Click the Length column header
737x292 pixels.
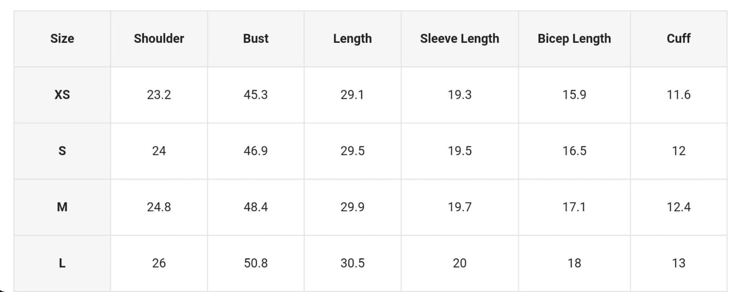(x=352, y=39)
